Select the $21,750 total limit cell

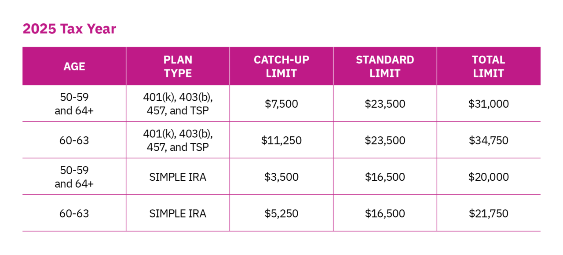tap(489, 213)
